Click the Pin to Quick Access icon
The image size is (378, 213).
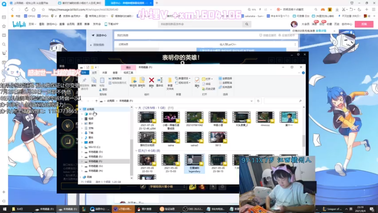point(84,80)
